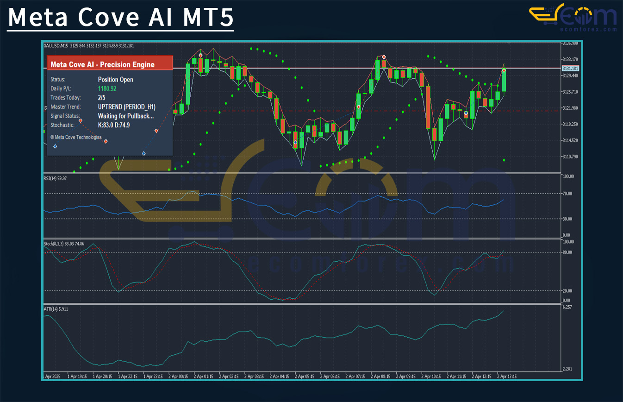Click the UPTREND (PERIOD_H1) master trend value
Viewport: 623px width, 402px height.
tap(127, 107)
